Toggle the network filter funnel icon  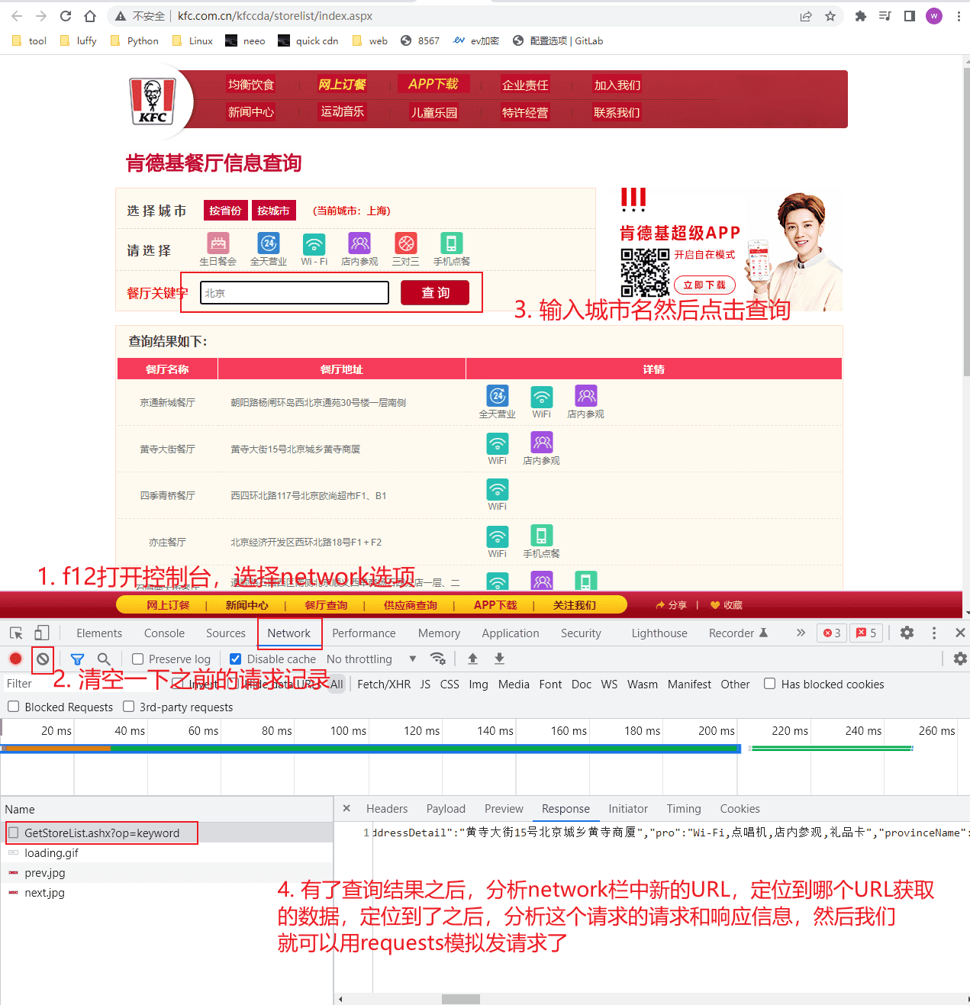tap(77, 659)
